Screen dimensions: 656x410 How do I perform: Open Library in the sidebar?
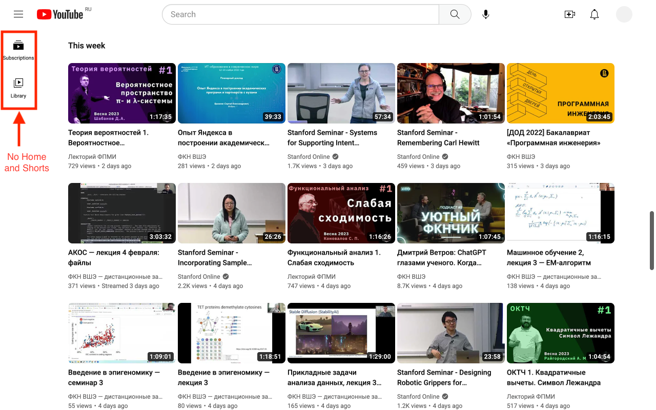18,88
